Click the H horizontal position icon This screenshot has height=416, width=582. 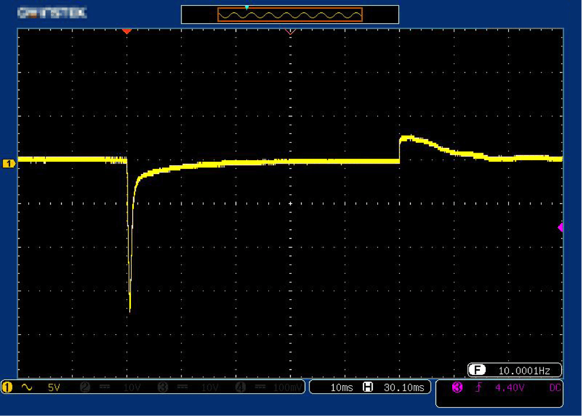367,388
